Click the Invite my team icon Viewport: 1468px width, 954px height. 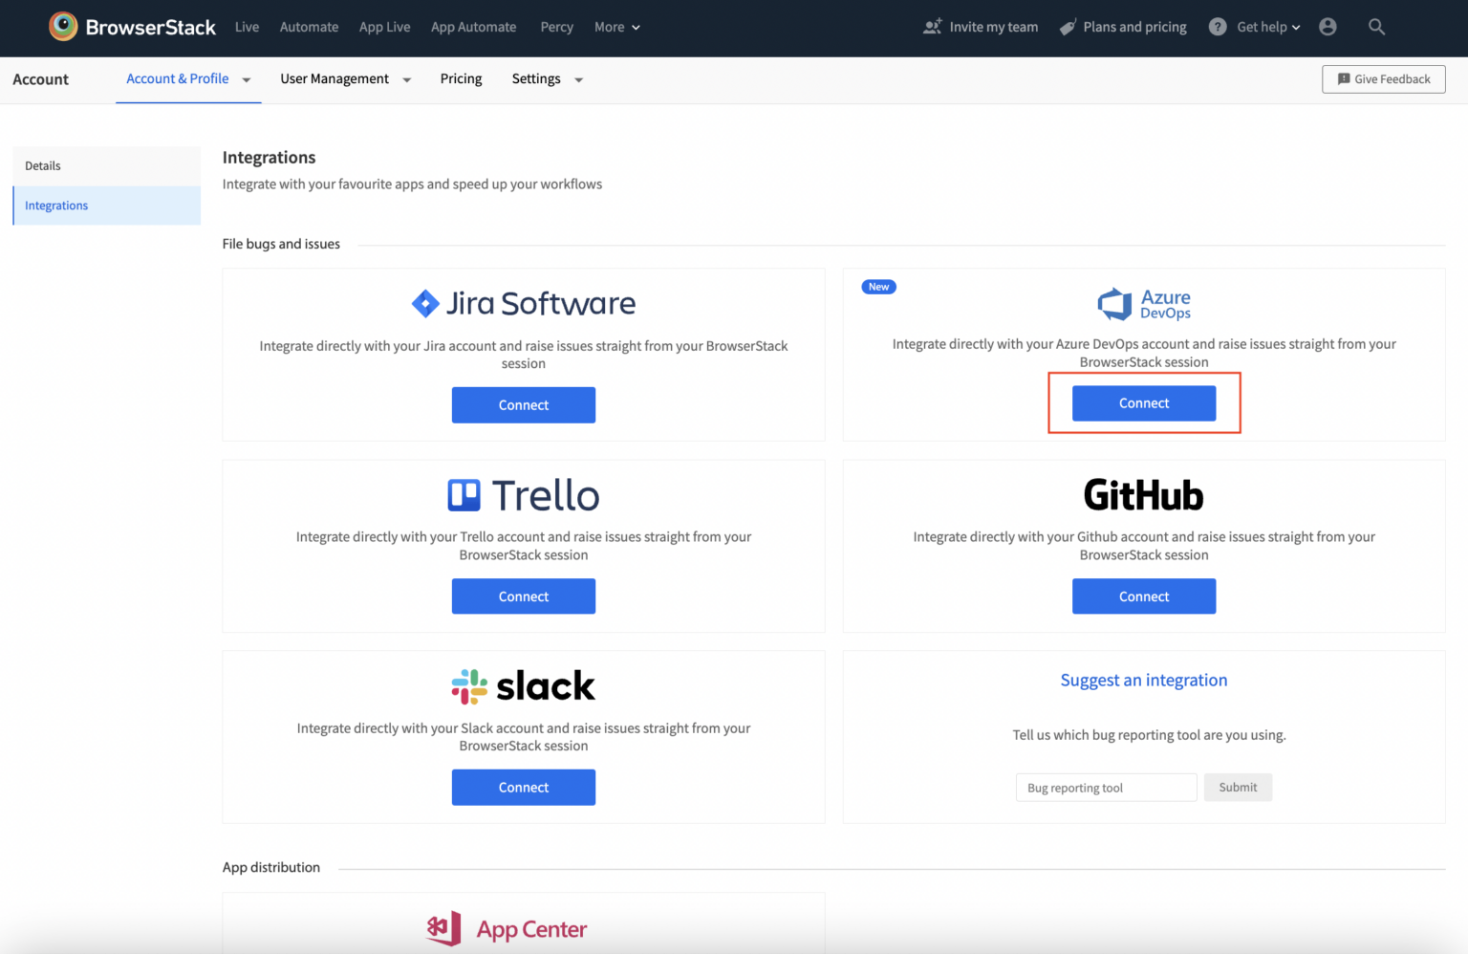point(933,27)
